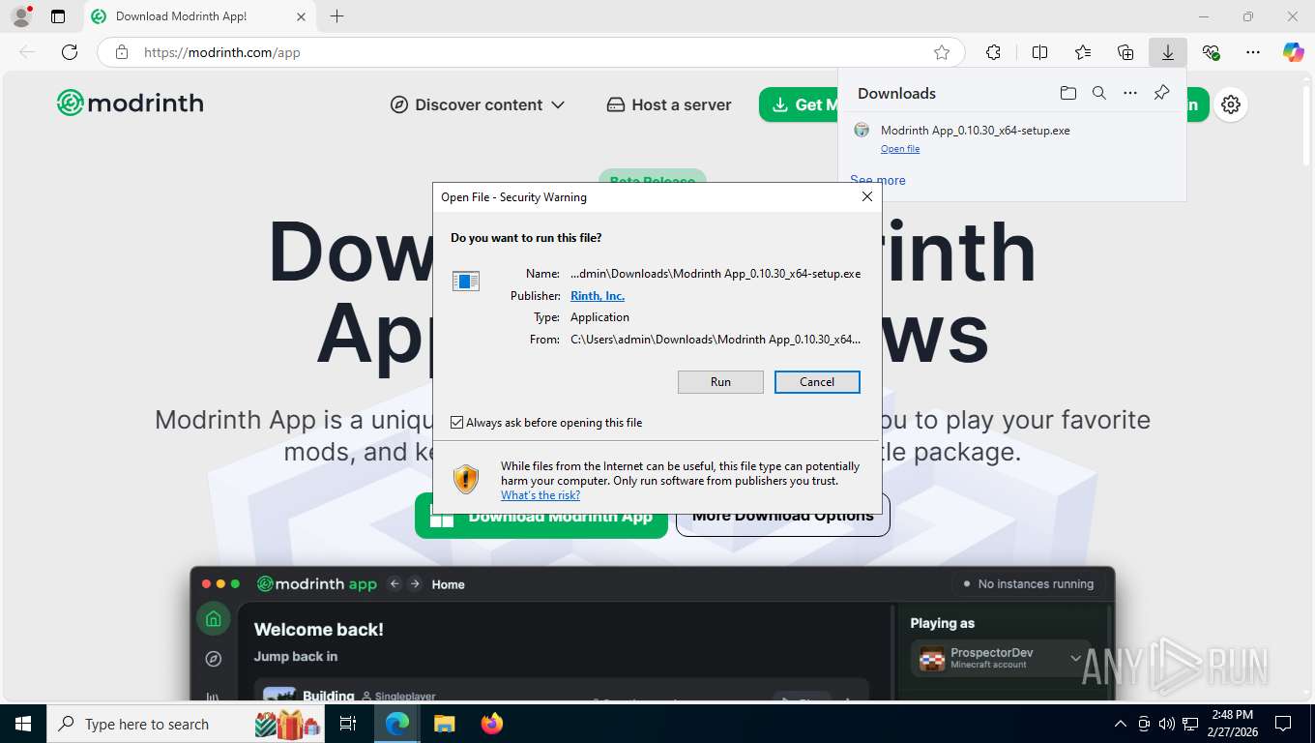
Task: Click See more in Downloads panel
Action: 878,180
